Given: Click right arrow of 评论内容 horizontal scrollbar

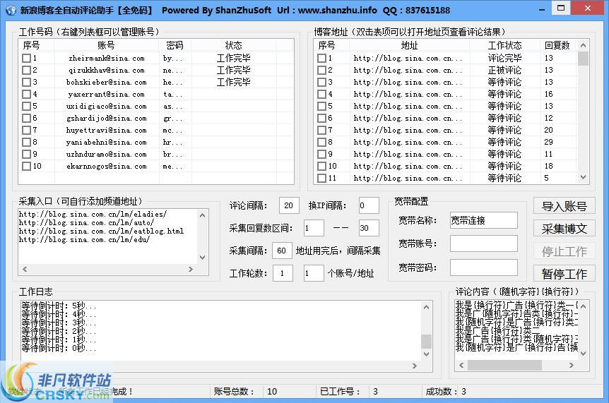Looking at the screenshot, I should point(572,365).
